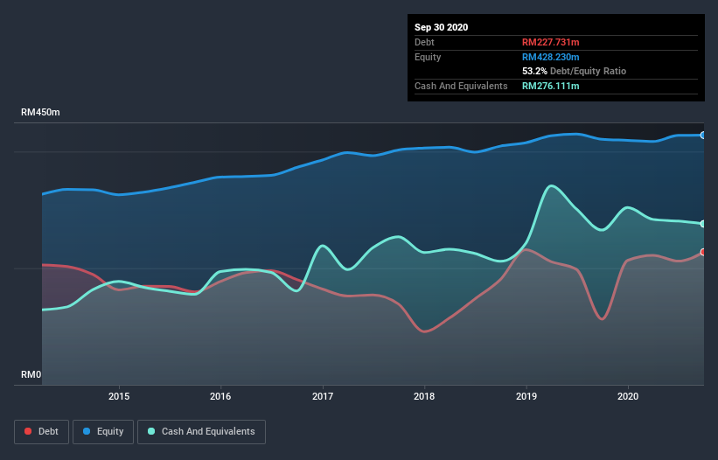Click the RM227.731m debt value
718x460 pixels.
550,42
